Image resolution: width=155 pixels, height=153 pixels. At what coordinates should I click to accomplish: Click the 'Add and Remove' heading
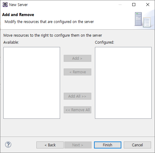tap(18, 15)
